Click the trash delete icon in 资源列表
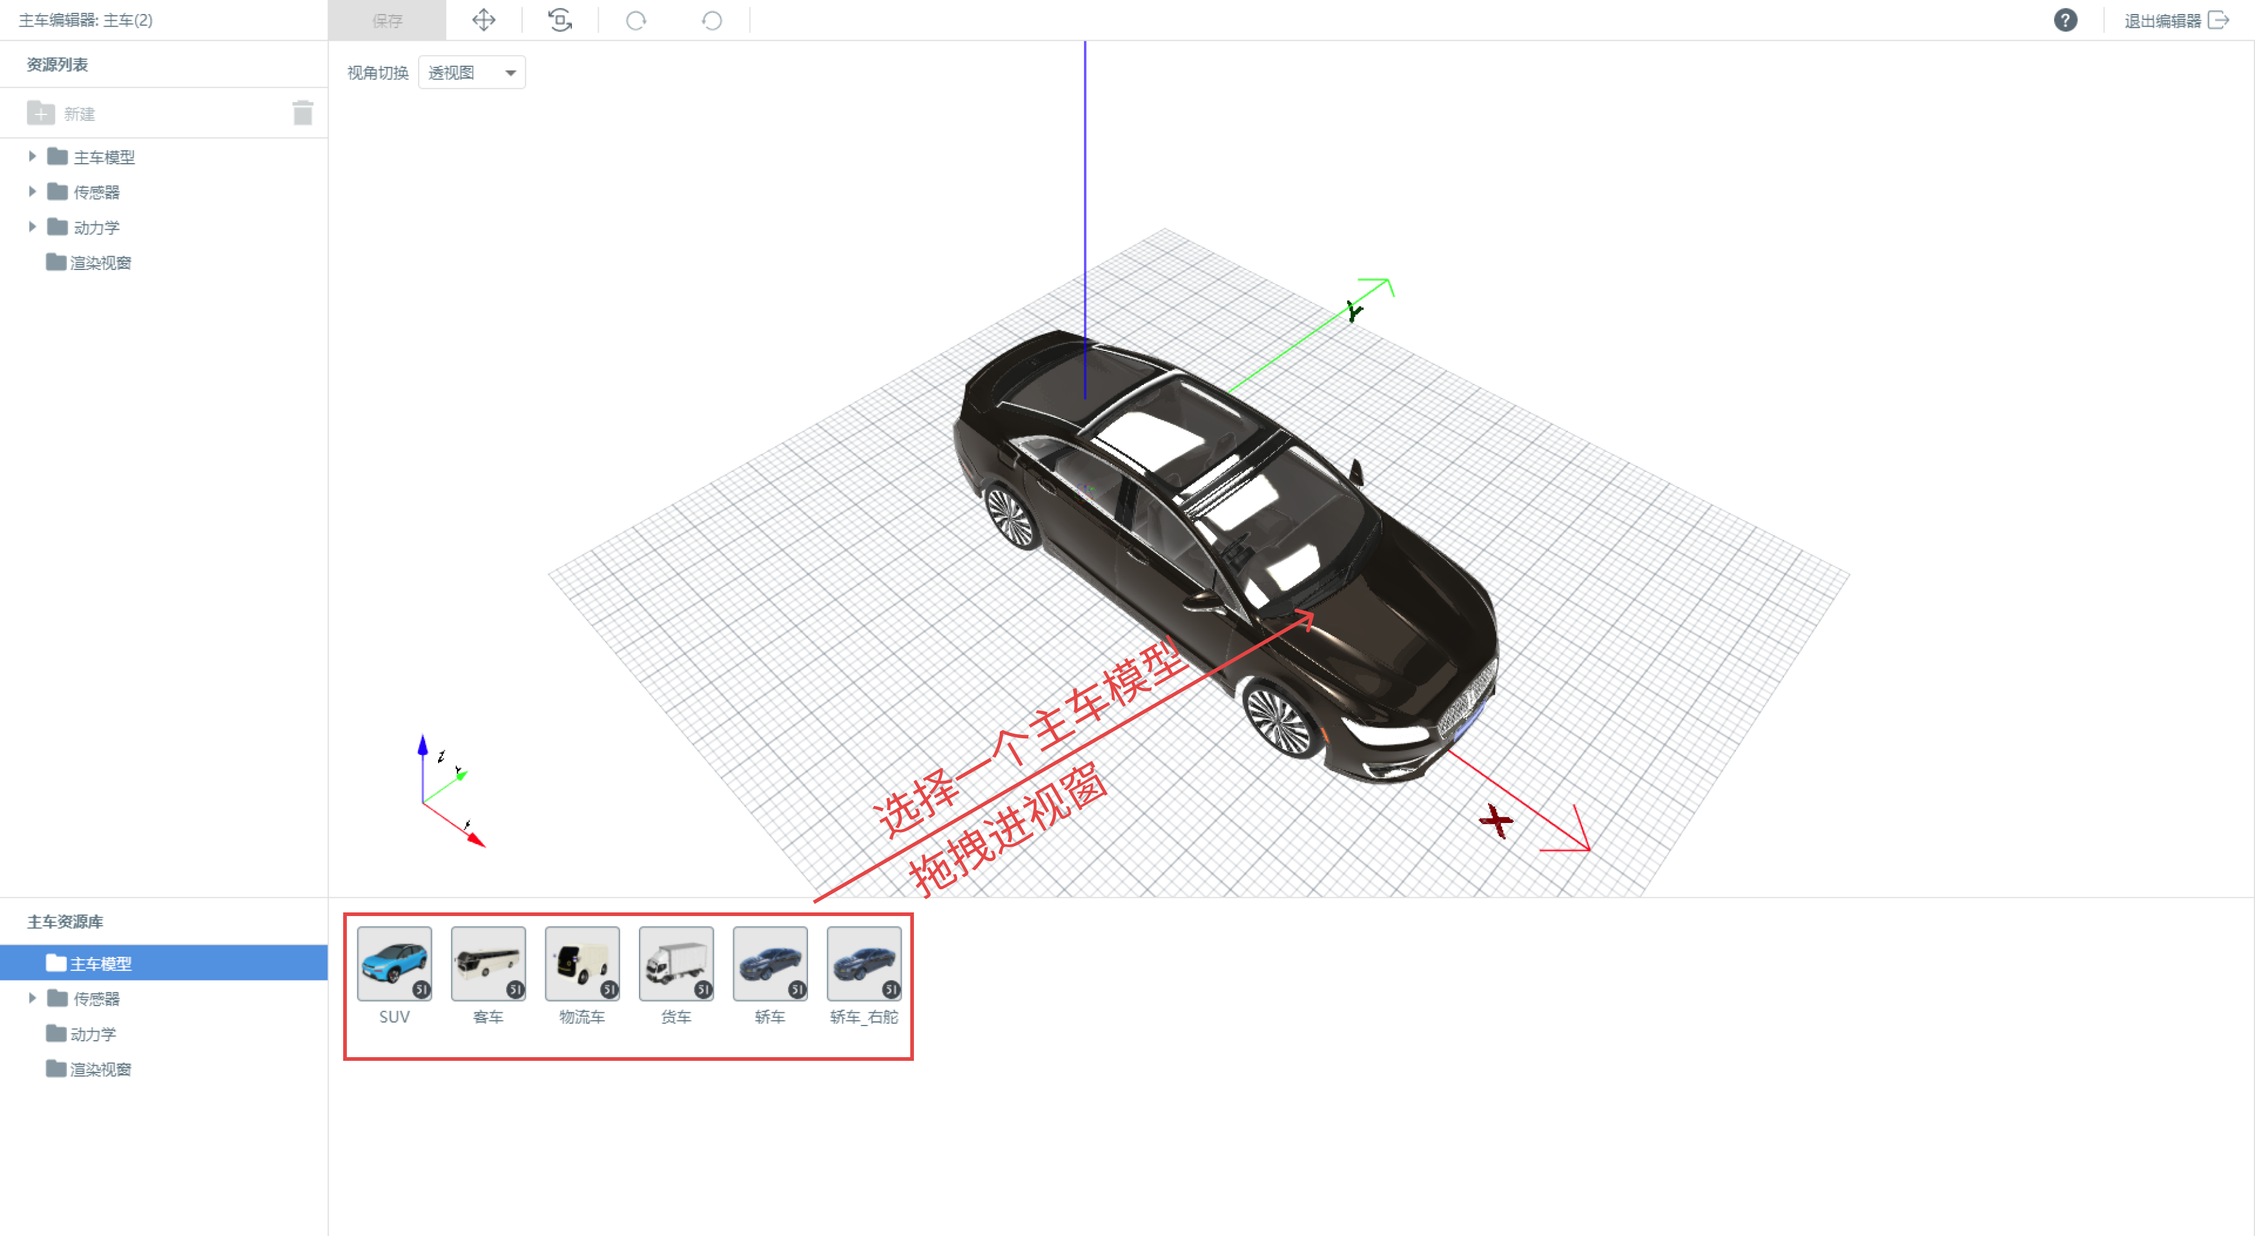This screenshot has width=2255, height=1236. (x=303, y=113)
